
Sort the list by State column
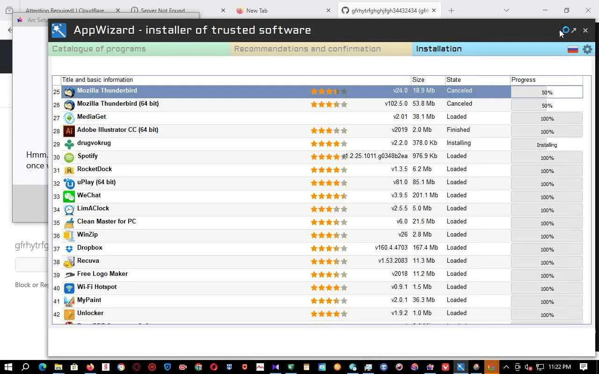coord(477,80)
